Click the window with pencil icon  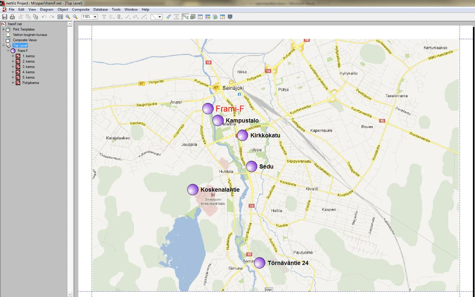point(223,17)
